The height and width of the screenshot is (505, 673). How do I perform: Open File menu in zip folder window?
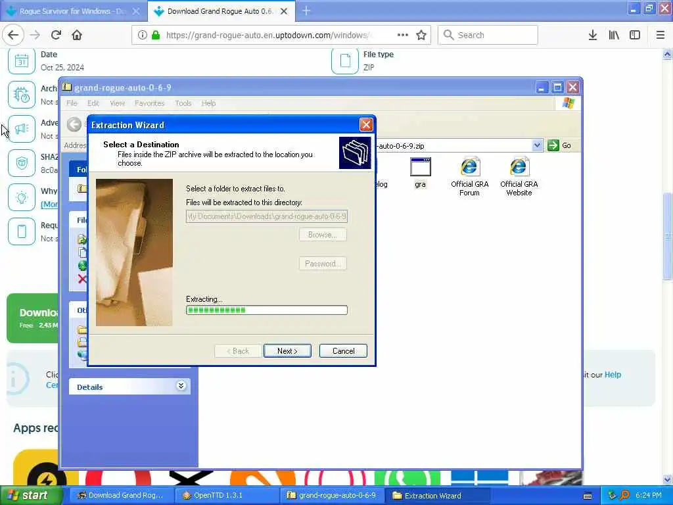[x=72, y=103]
